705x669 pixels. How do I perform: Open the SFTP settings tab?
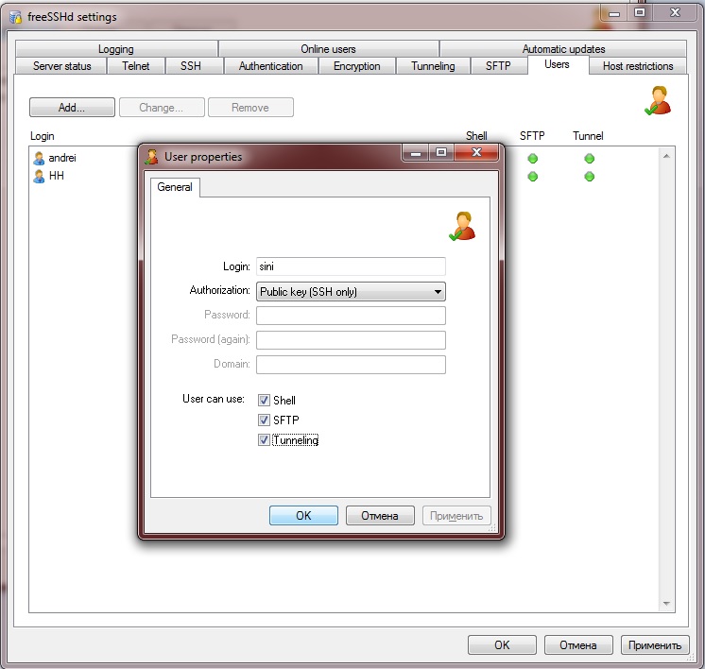pyautogui.click(x=498, y=66)
